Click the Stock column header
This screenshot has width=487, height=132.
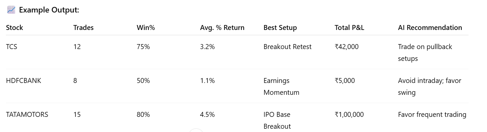click(x=15, y=28)
